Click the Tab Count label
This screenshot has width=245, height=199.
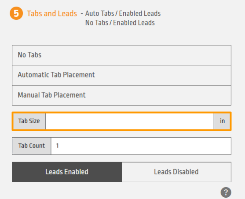[x=32, y=146]
